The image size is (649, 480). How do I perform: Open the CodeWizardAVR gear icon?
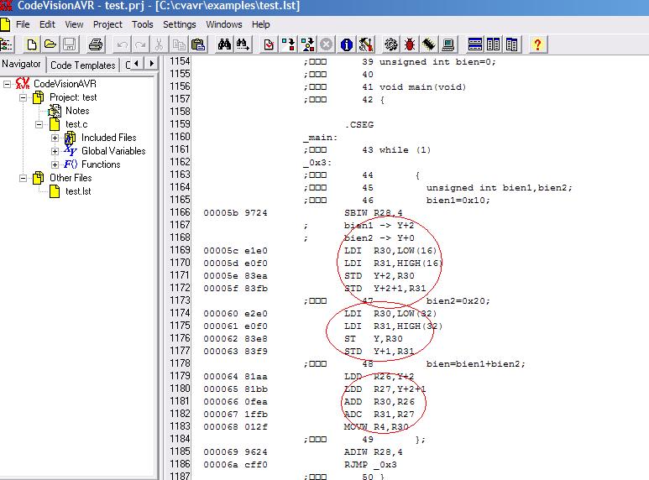[391, 44]
